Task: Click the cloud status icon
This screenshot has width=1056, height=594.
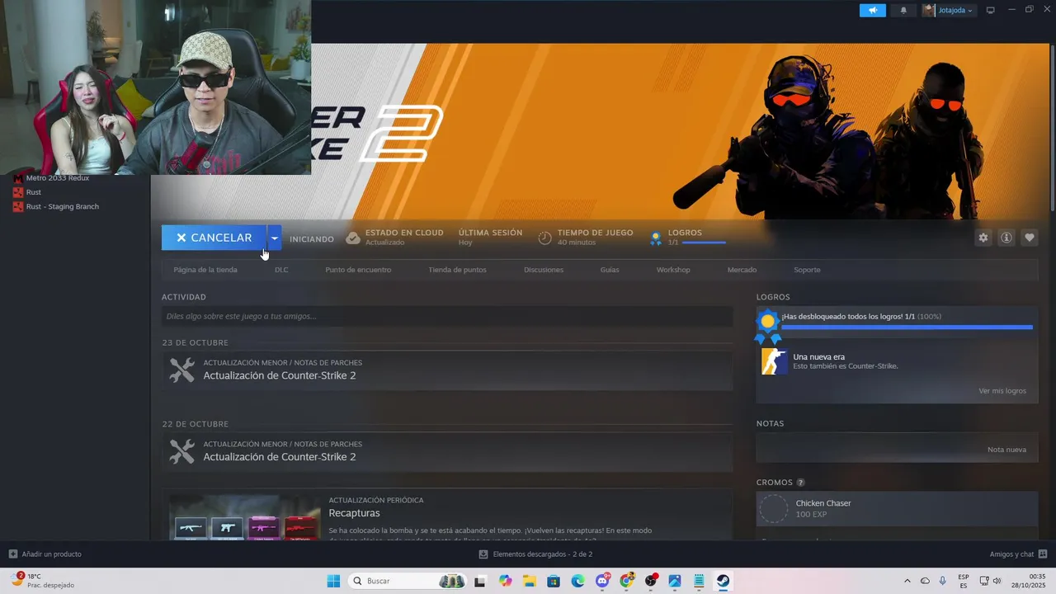Action: point(353,238)
